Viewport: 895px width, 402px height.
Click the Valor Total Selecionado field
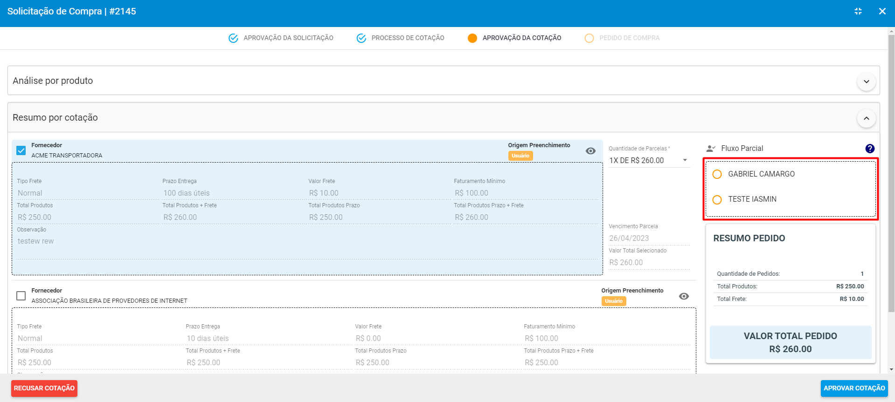tap(649, 262)
